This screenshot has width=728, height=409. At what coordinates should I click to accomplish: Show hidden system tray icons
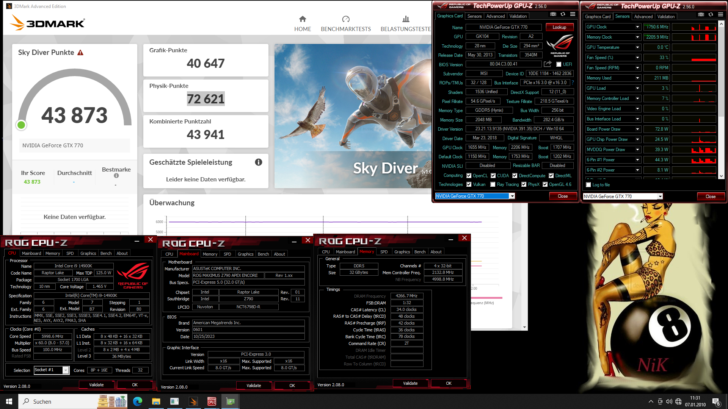click(x=651, y=401)
